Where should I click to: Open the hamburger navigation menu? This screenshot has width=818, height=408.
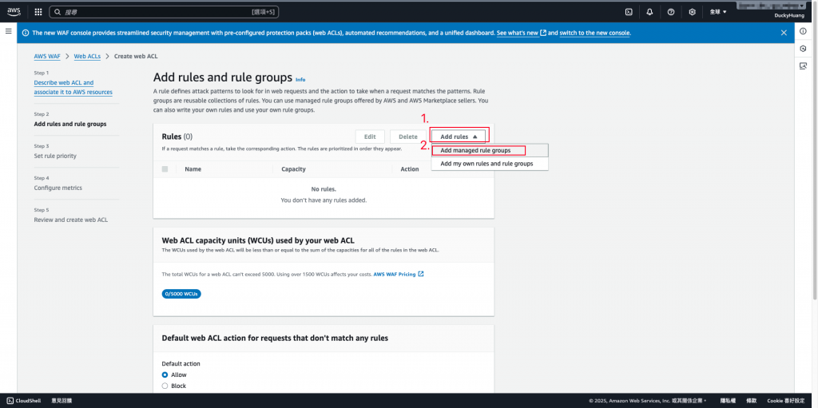pyautogui.click(x=8, y=31)
